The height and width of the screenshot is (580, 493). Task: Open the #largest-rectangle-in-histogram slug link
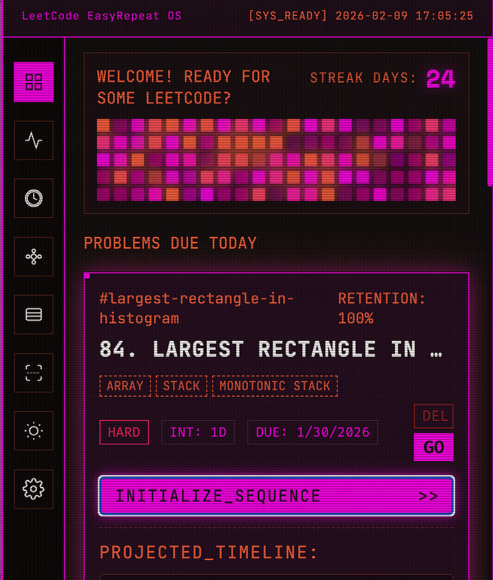tap(197, 308)
